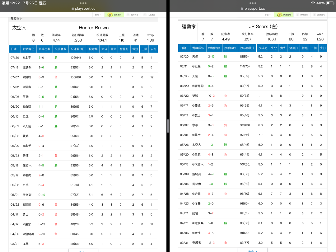Select 對戰隊伍 column header in Hunter Brown table

pos(29,49)
